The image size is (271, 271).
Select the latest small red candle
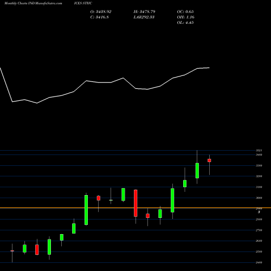[x=209, y=160]
